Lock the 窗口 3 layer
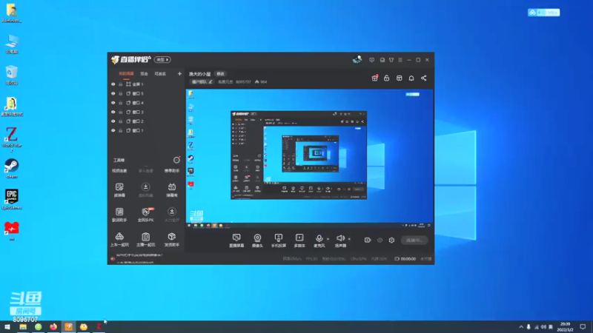The image size is (593, 333). tap(121, 112)
